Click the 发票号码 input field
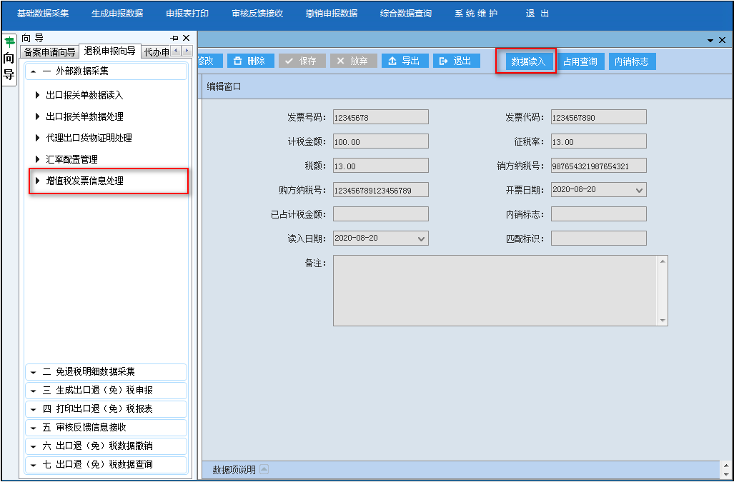Screen dimensions: 734x482 click(380, 117)
